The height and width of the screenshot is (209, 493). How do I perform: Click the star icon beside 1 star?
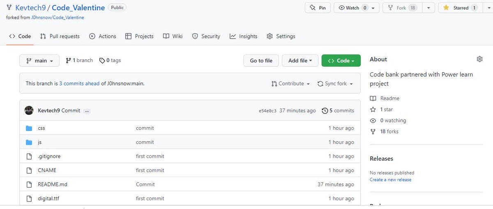373,109
